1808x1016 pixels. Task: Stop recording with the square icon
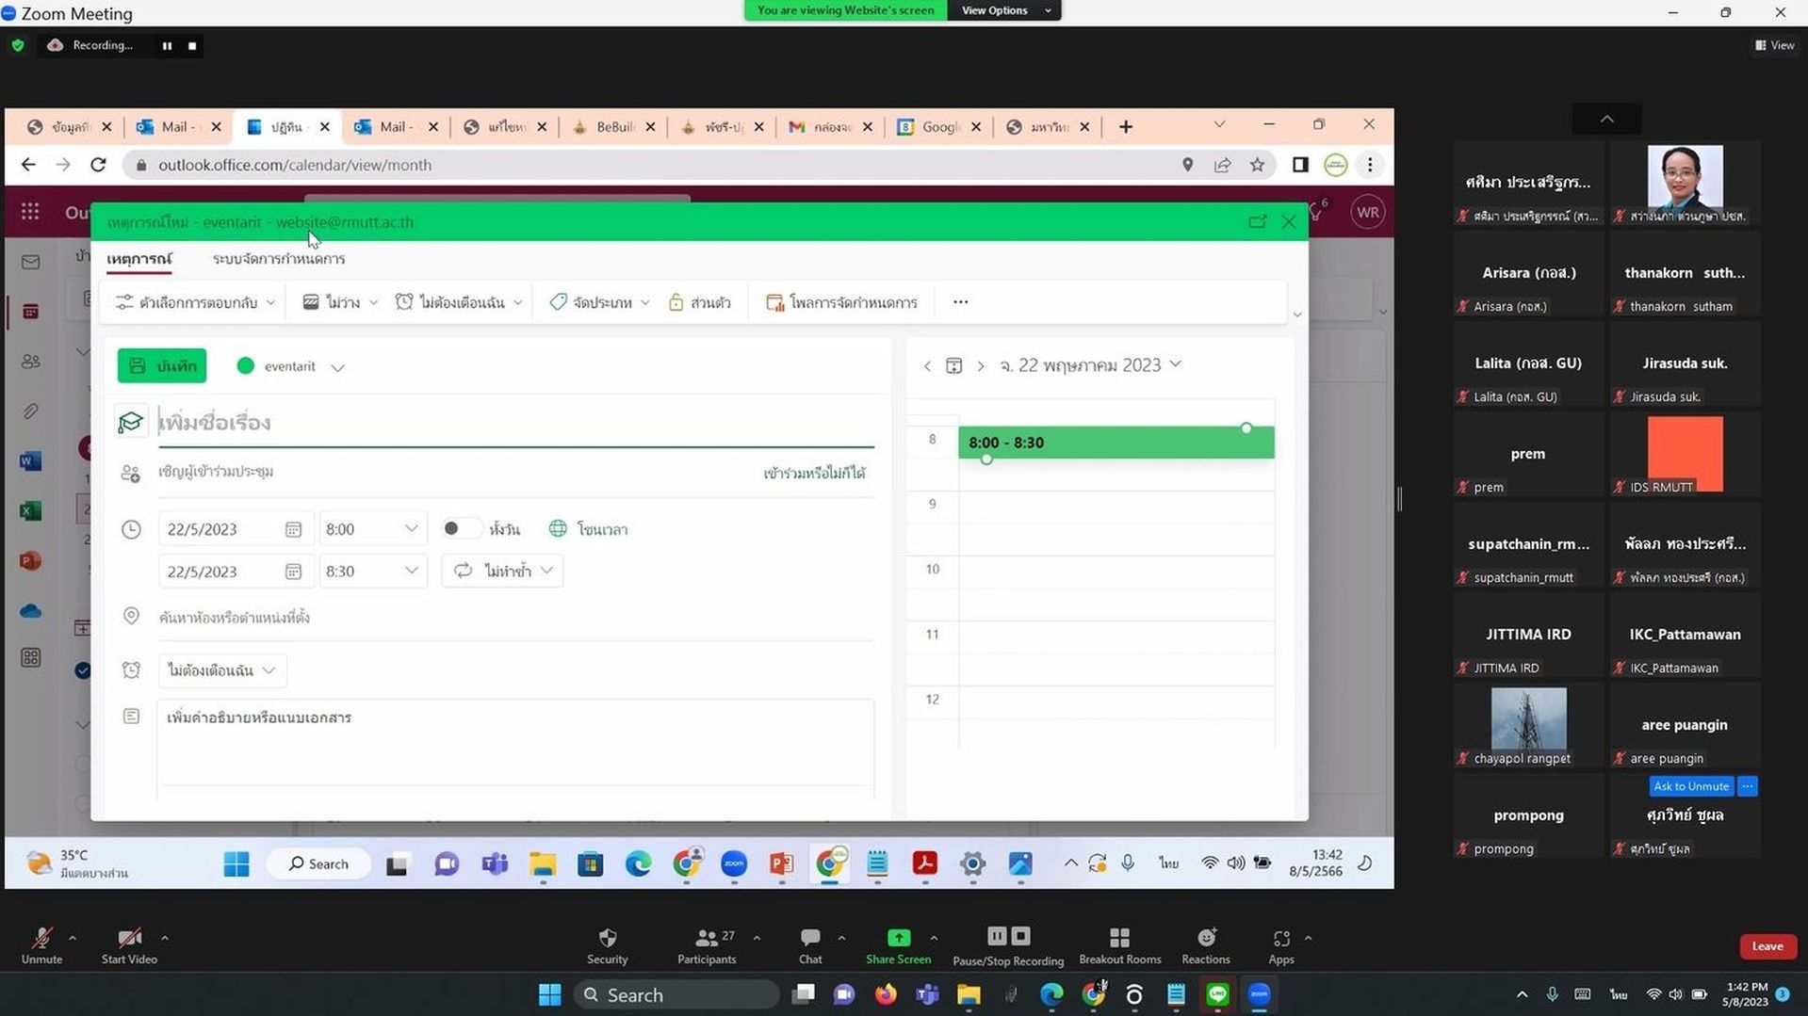[192, 45]
